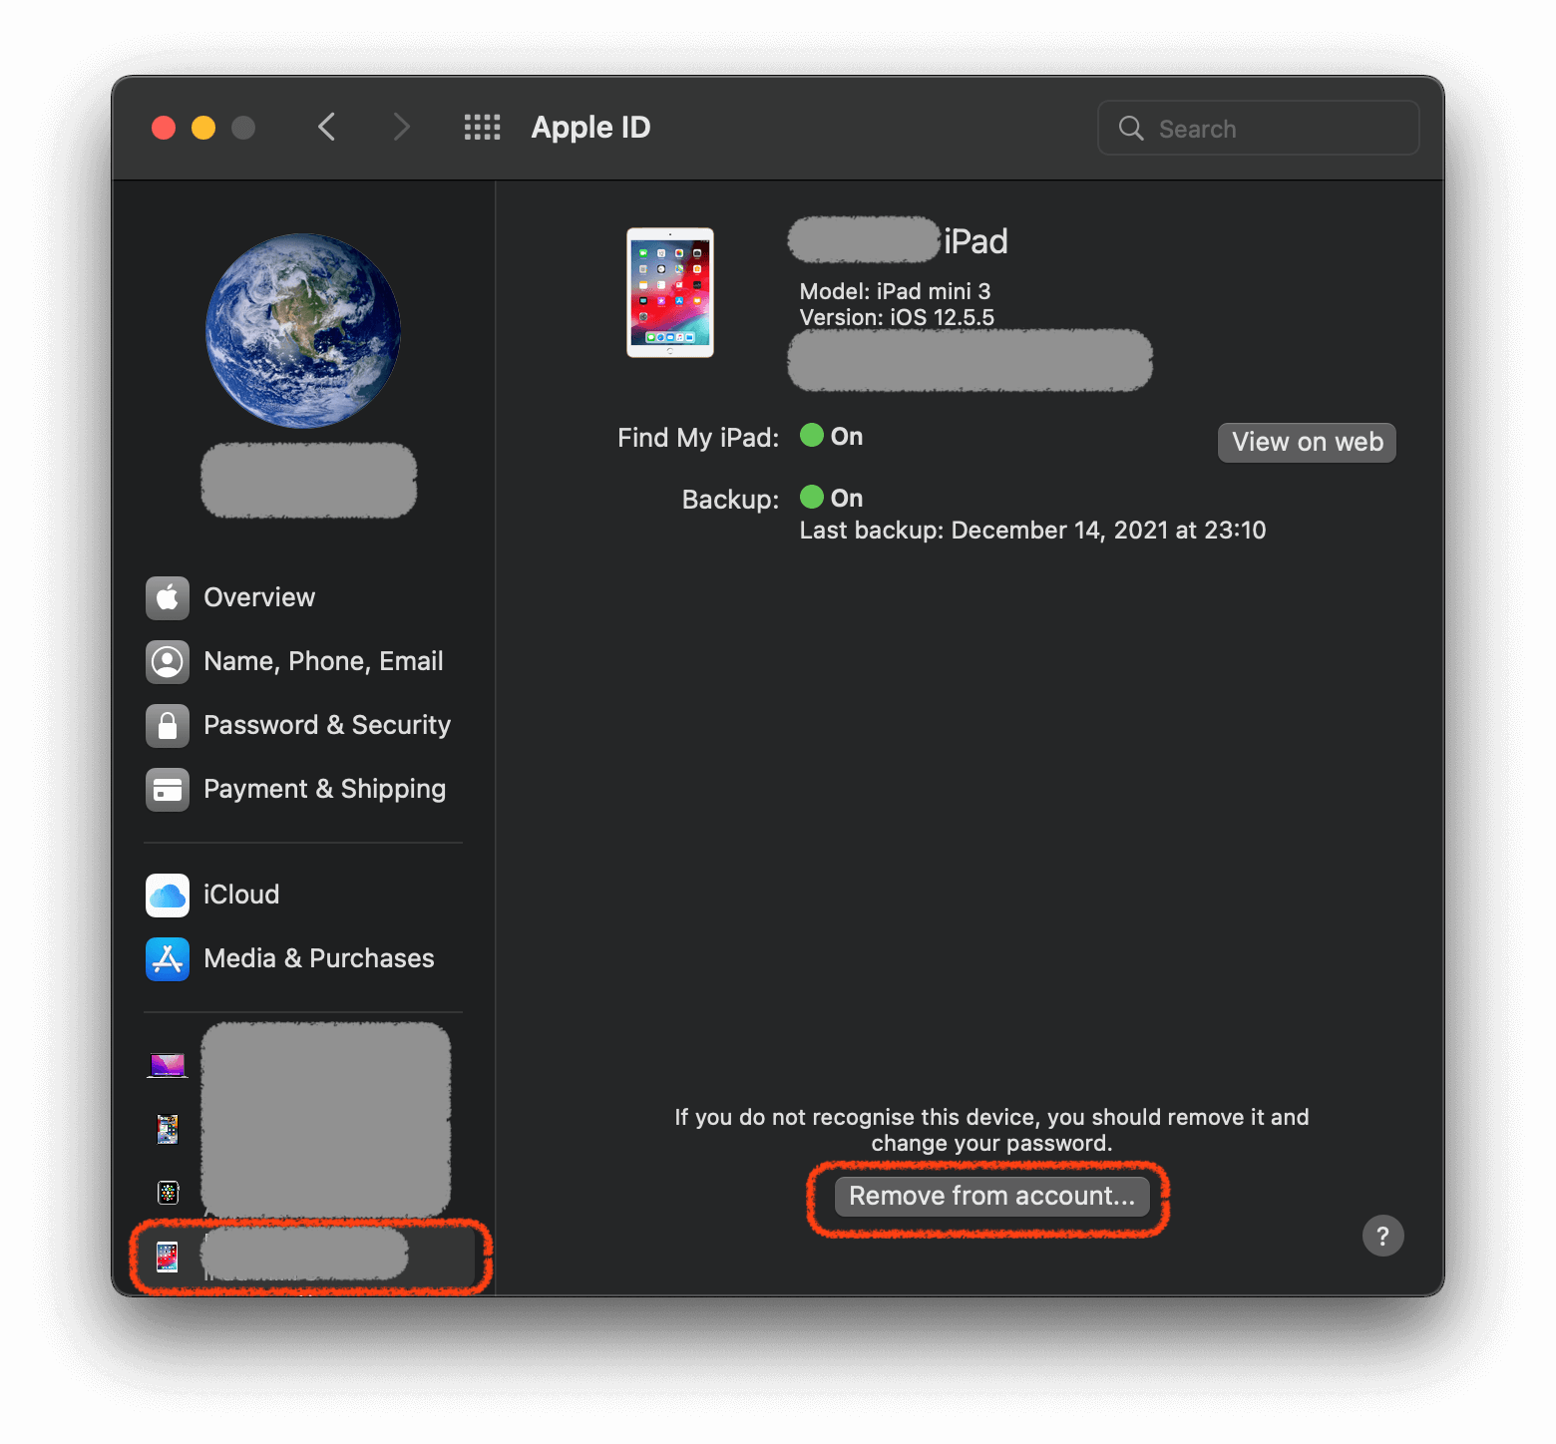Click the Last backup date text
1556x1444 pixels.
click(x=1032, y=531)
